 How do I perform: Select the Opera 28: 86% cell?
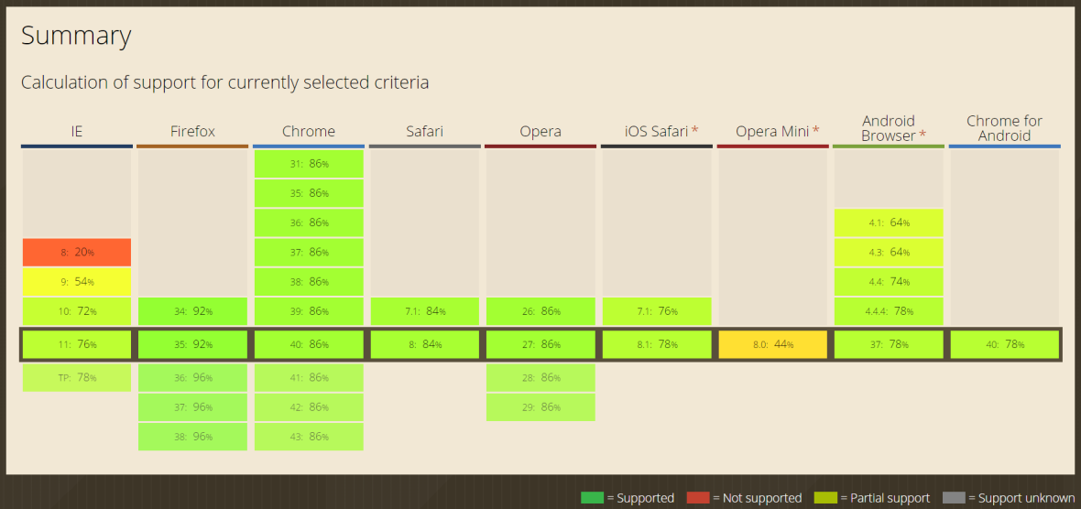[540, 377]
